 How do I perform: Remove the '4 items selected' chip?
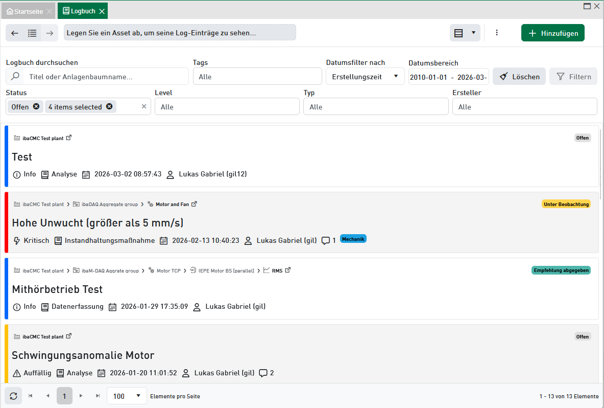coord(109,106)
